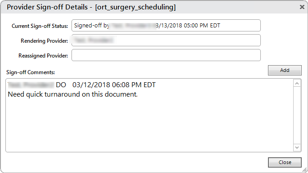Click the Reassigned Provider label

[43, 56]
